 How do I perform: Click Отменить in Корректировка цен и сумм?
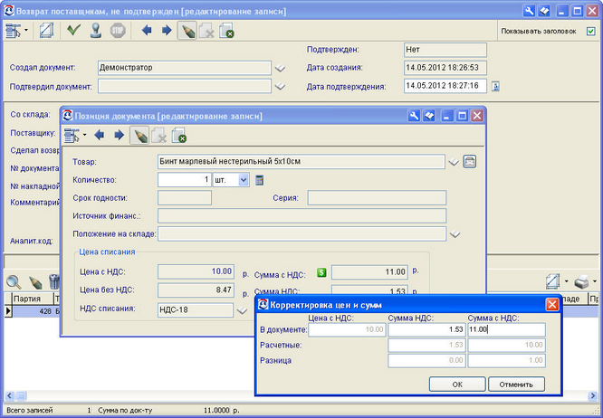pyautogui.click(x=516, y=385)
